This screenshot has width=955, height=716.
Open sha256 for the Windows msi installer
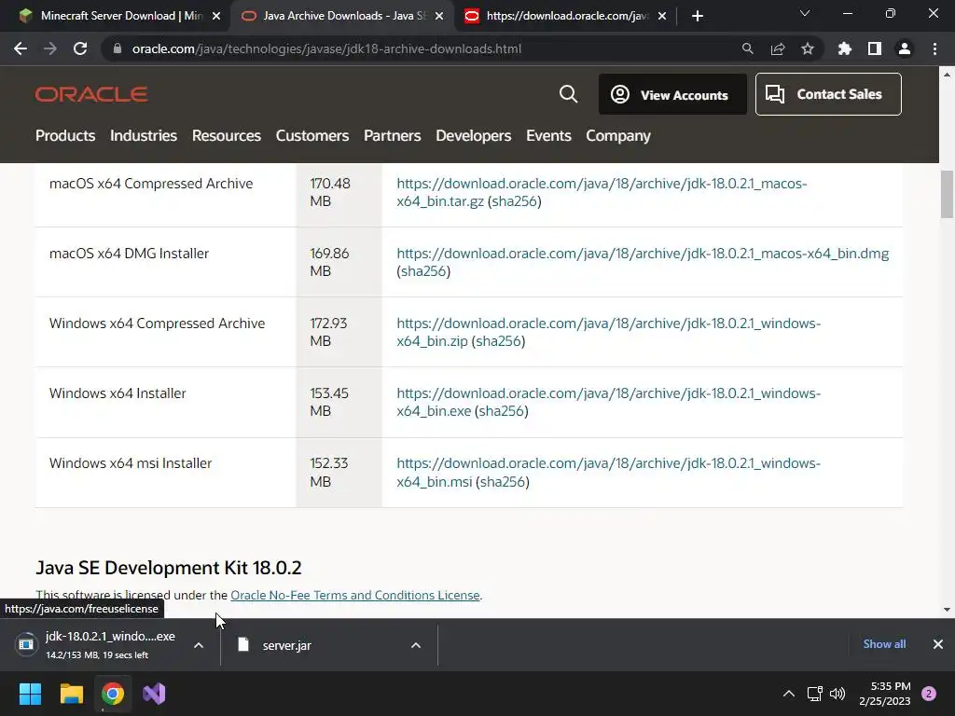tap(503, 482)
